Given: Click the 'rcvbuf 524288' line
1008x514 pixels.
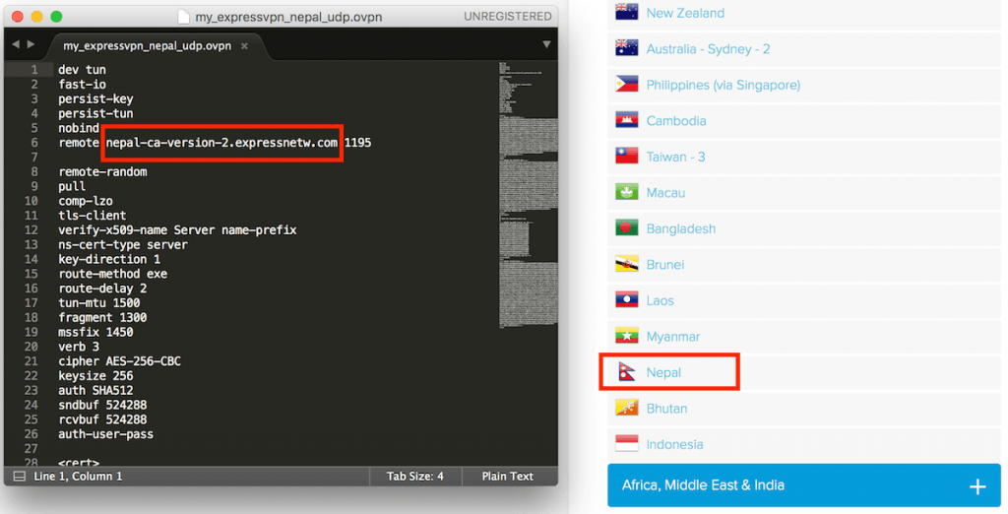Looking at the screenshot, I should (x=102, y=419).
